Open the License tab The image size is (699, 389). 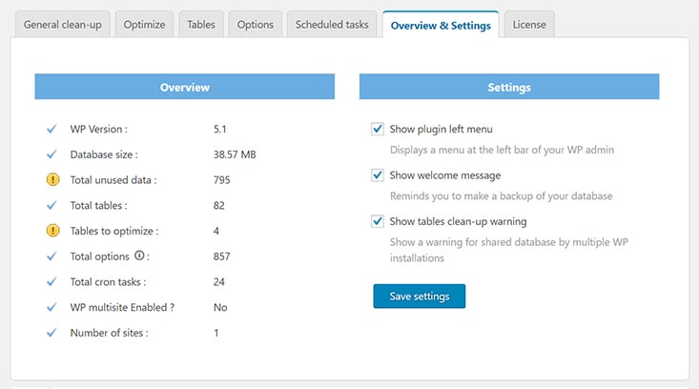coord(529,25)
